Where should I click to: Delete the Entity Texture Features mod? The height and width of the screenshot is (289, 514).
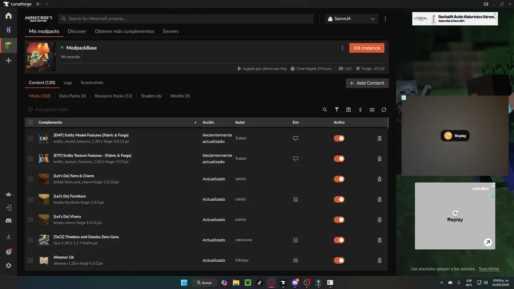click(x=379, y=159)
